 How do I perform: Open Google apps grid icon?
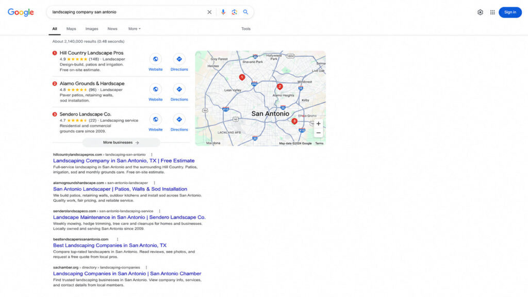(x=492, y=12)
